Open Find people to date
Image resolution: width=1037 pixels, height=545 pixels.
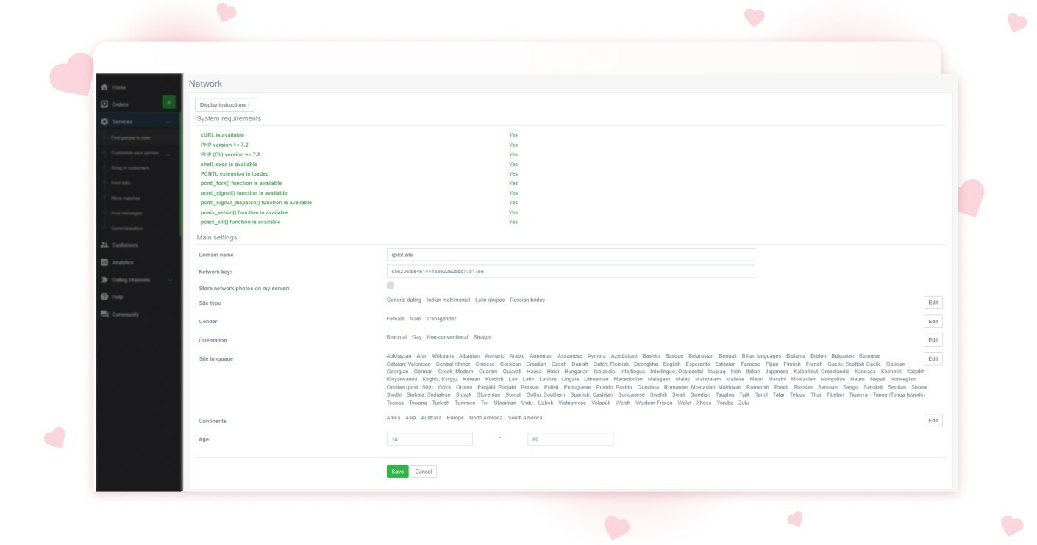pos(132,137)
